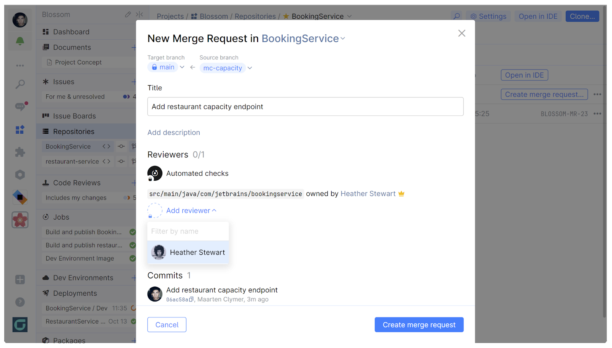Click Open in IDE header button
Image resolution: width=612 pixels, height=348 pixels.
tap(538, 16)
